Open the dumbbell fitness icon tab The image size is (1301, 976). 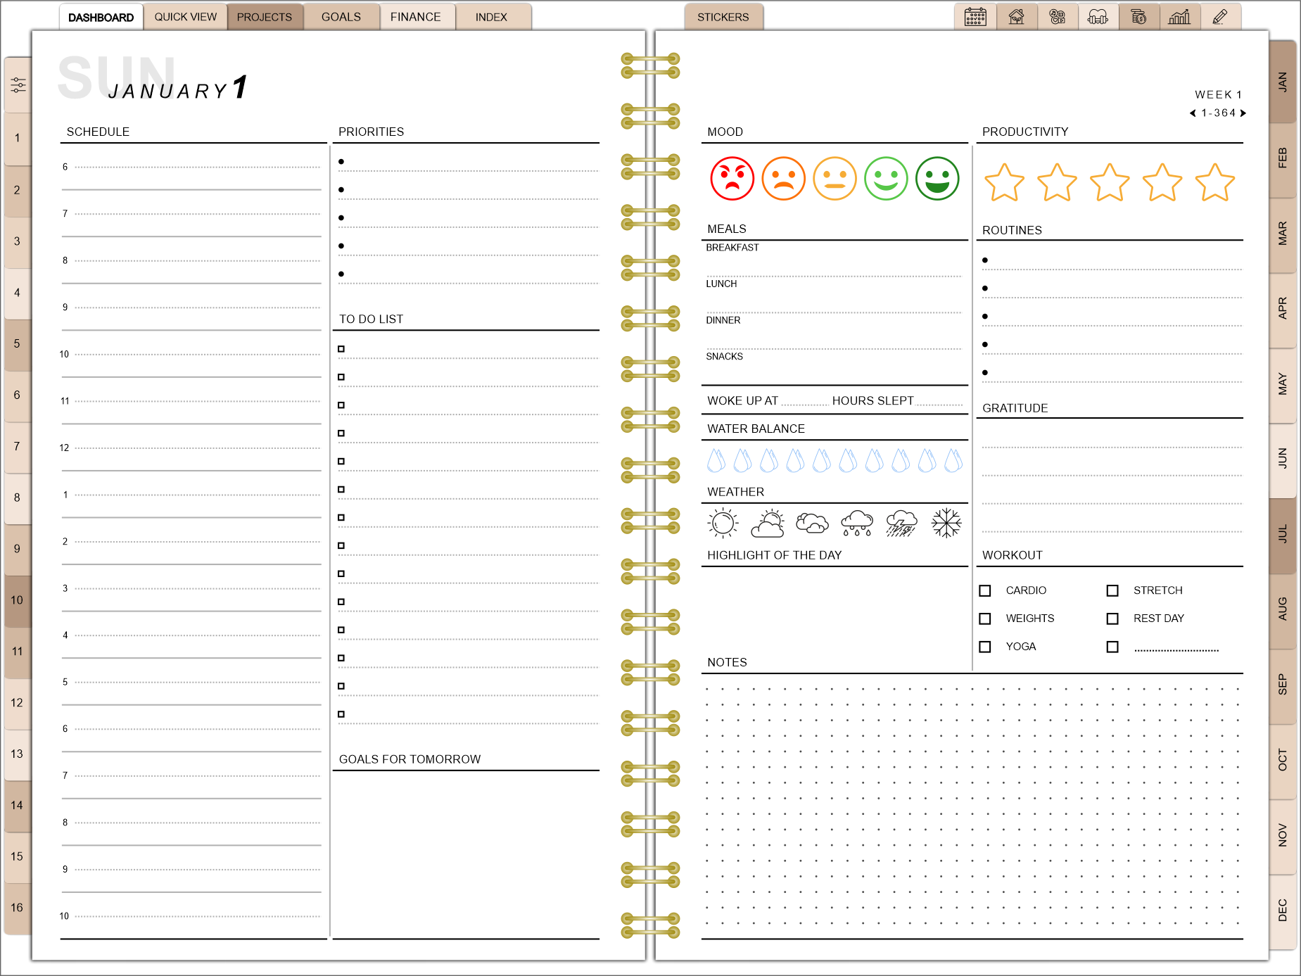1098,17
